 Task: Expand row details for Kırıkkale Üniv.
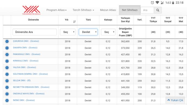[x=7, y=61]
